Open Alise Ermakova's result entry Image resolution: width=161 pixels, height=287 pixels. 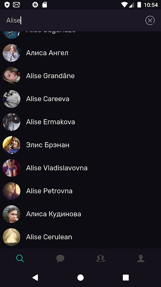tap(80, 122)
